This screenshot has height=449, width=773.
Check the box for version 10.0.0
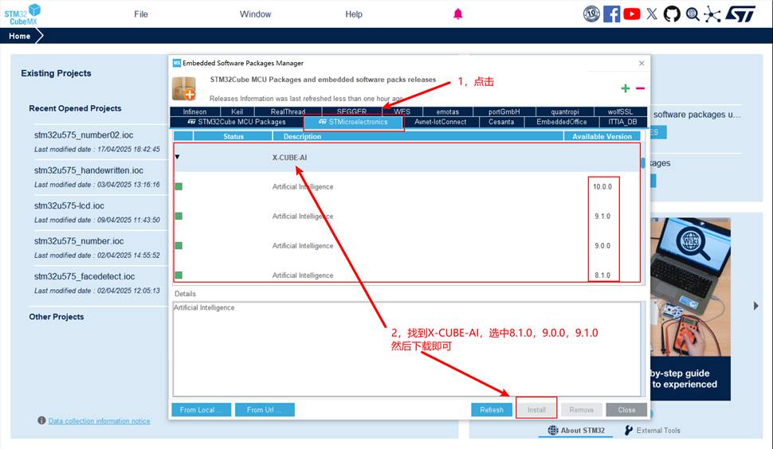(x=179, y=186)
